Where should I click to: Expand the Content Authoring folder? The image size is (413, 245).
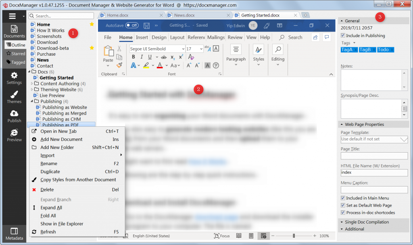click(32, 84)
